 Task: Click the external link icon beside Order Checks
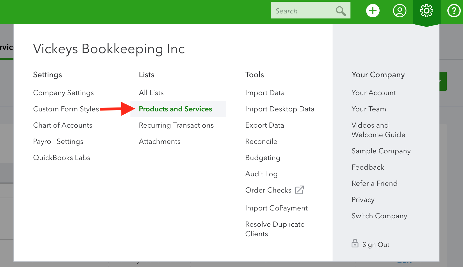300,190
